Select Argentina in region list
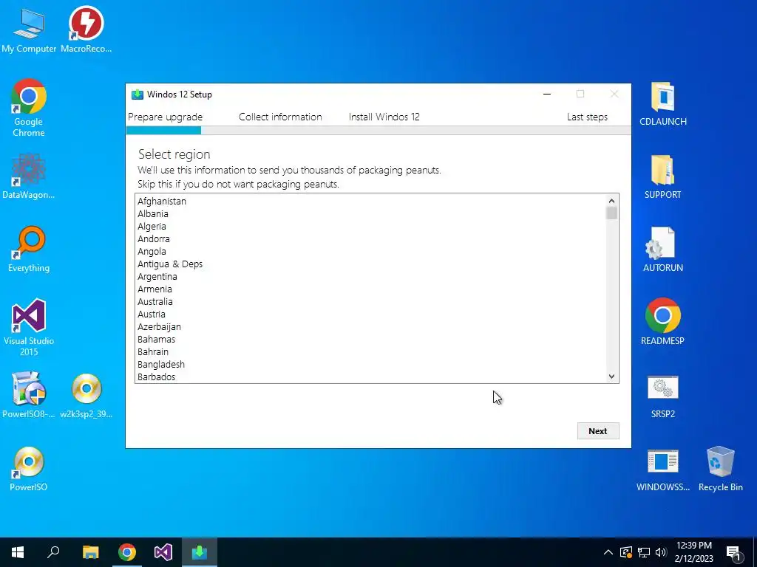The image size is (757, 567). point(371,276)
